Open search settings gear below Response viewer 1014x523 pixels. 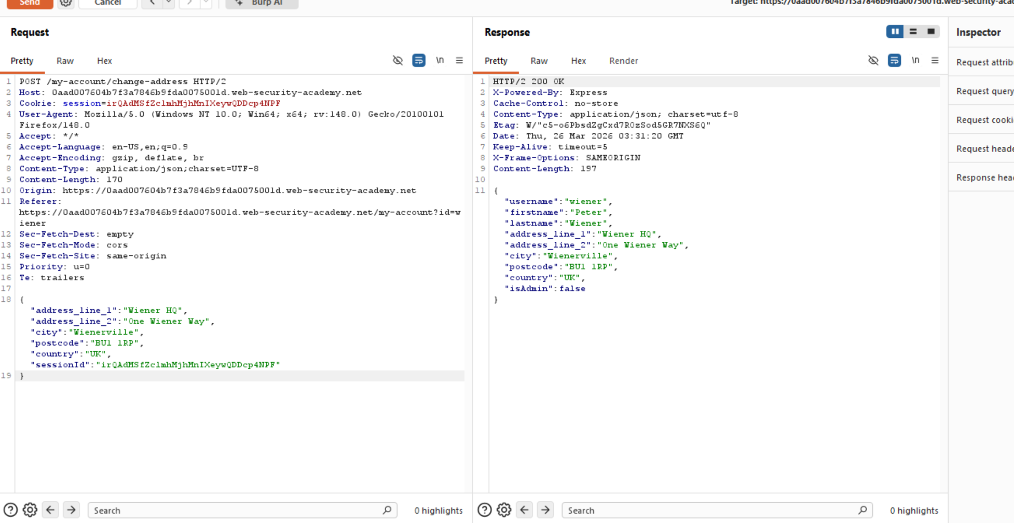pyautogui.click(x=504, y=510)
